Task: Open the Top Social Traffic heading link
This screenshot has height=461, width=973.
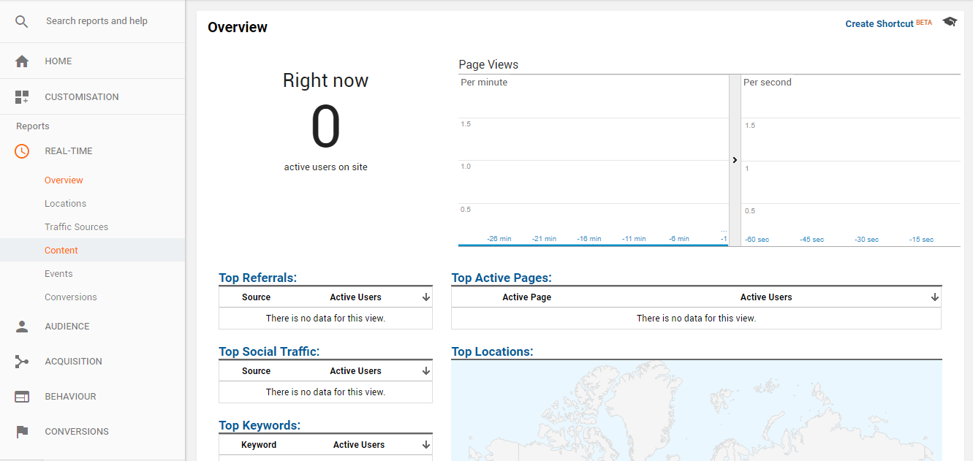Action: [269, 351]
